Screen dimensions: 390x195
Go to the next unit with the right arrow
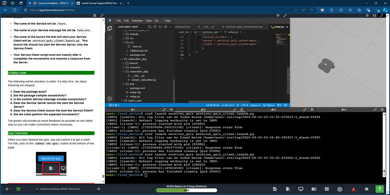click(98, 189)
